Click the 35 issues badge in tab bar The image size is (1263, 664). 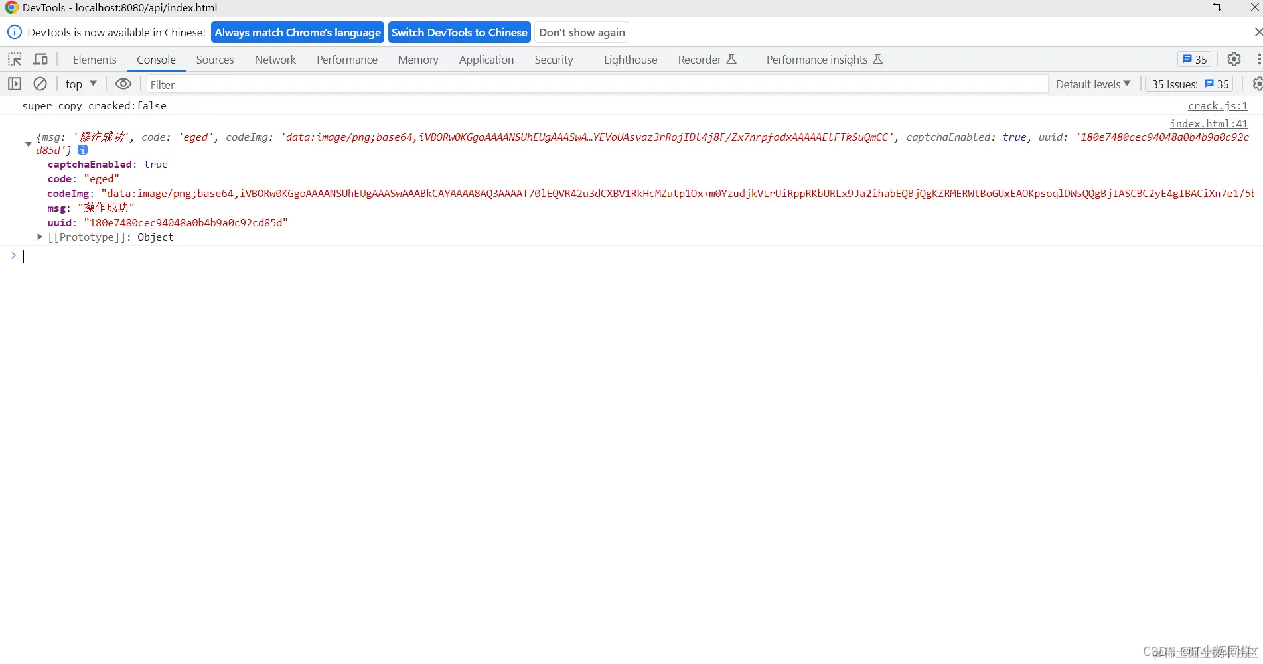[1195, 59]
